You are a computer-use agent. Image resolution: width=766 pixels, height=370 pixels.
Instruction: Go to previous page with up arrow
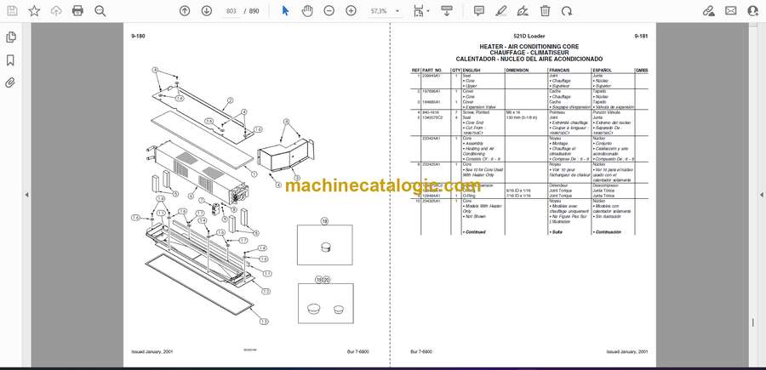185,11
